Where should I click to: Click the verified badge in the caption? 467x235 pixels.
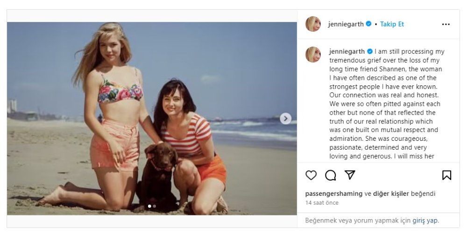(x=370, y=51)
